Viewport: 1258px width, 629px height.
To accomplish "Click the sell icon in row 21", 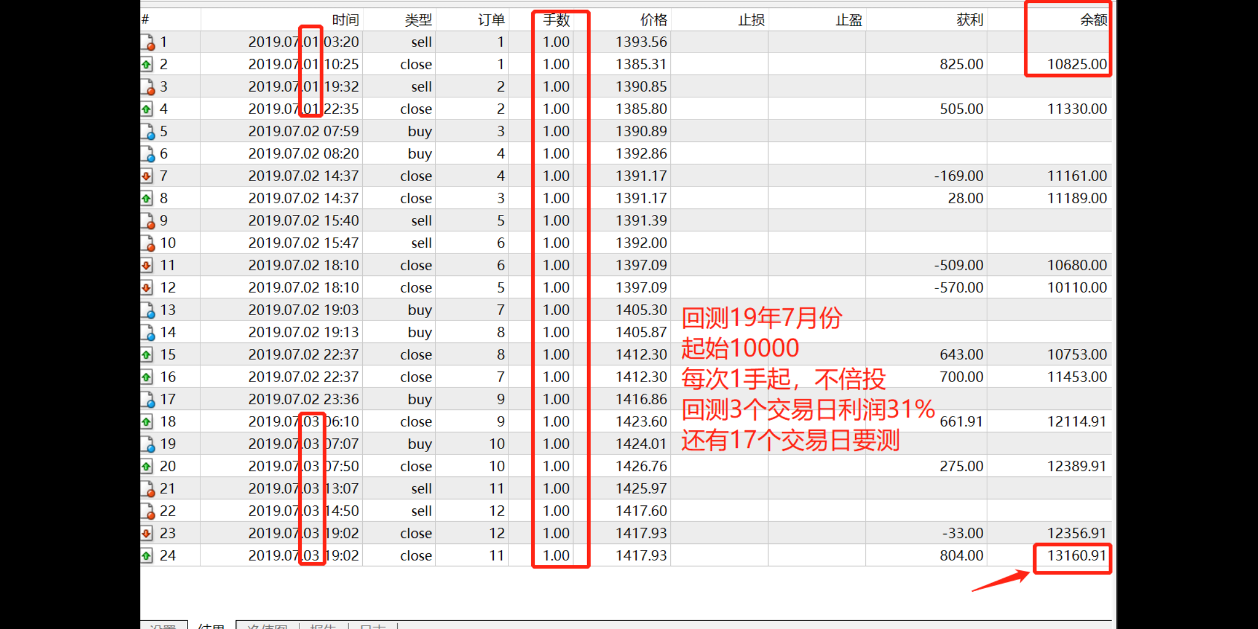I will 147,489.
